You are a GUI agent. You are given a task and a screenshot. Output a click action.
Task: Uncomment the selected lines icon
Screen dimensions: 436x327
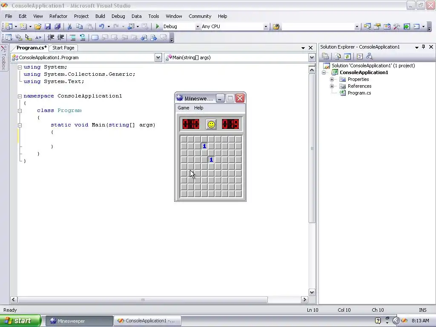click(82, 37)
